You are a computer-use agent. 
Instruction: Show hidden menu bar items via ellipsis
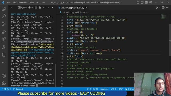44,2
